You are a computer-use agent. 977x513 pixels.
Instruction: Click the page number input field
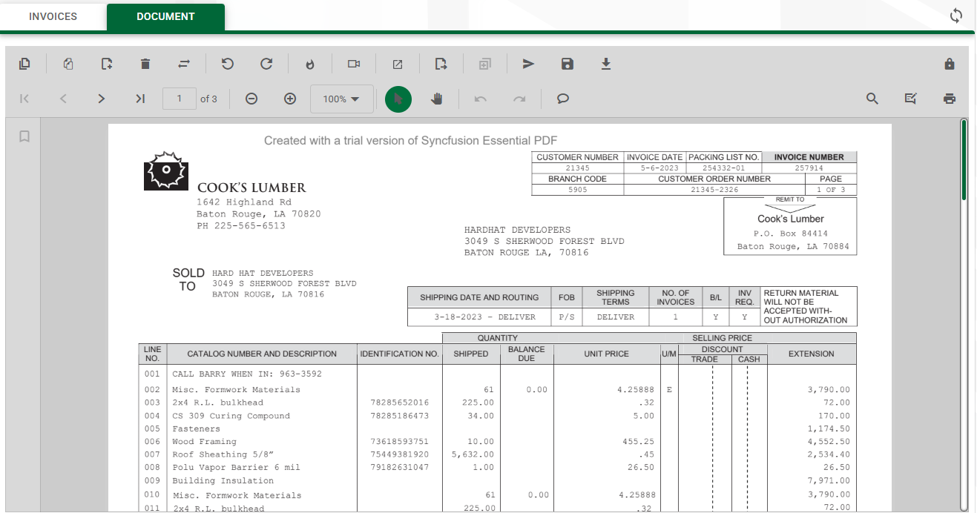(179, 99)
